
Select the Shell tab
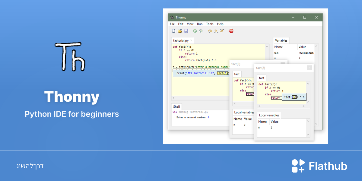[176, 106]
